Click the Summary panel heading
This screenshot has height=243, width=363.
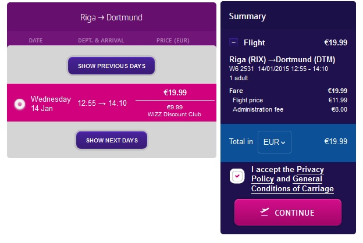[x=247, y=16]
